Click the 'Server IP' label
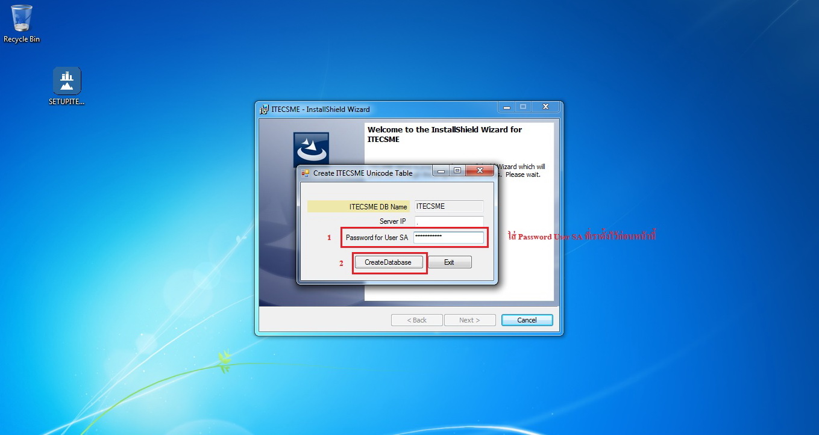The height and width of the screenshot is (435, 819). (393, 221)
